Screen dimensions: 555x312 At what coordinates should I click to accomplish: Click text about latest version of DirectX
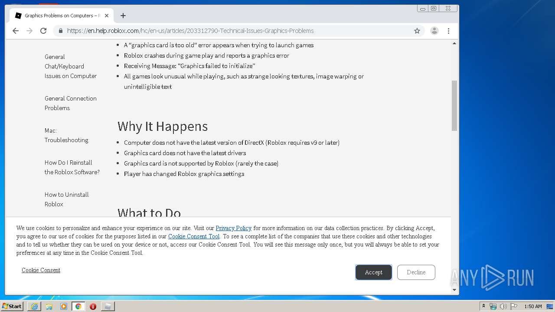pyautogui.click(x=232, y=143)
